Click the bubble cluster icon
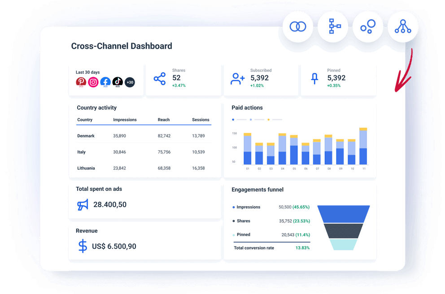445x294 pixels. coord(367,26)
